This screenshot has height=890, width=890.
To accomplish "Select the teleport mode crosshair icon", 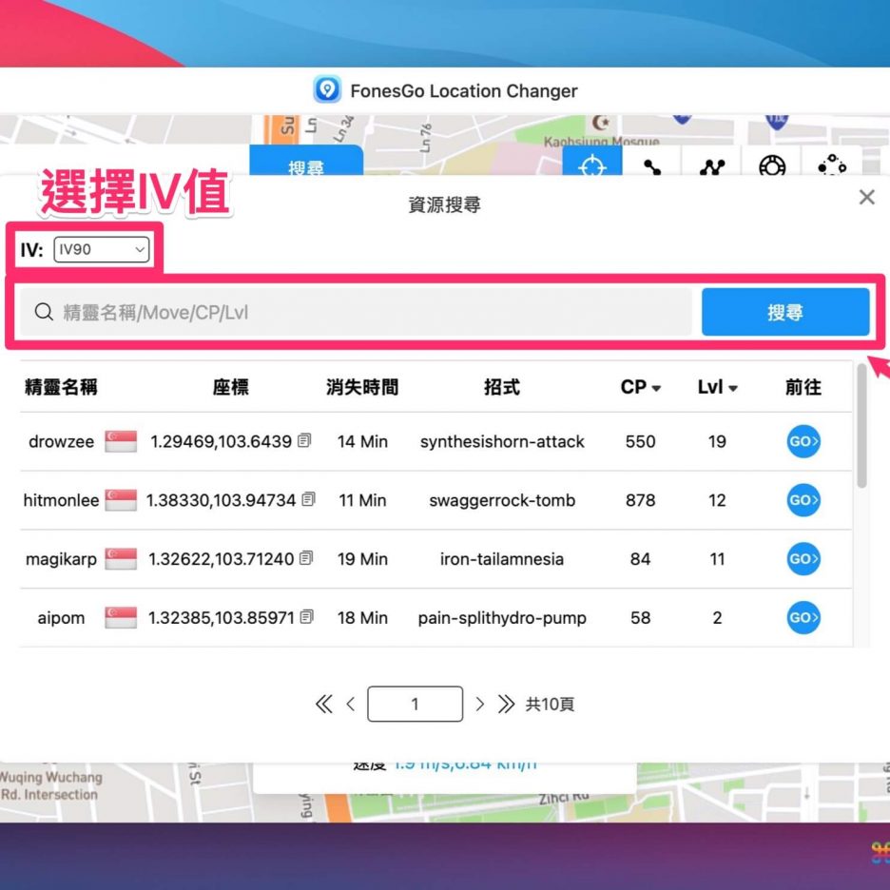I will coord(591,166).
